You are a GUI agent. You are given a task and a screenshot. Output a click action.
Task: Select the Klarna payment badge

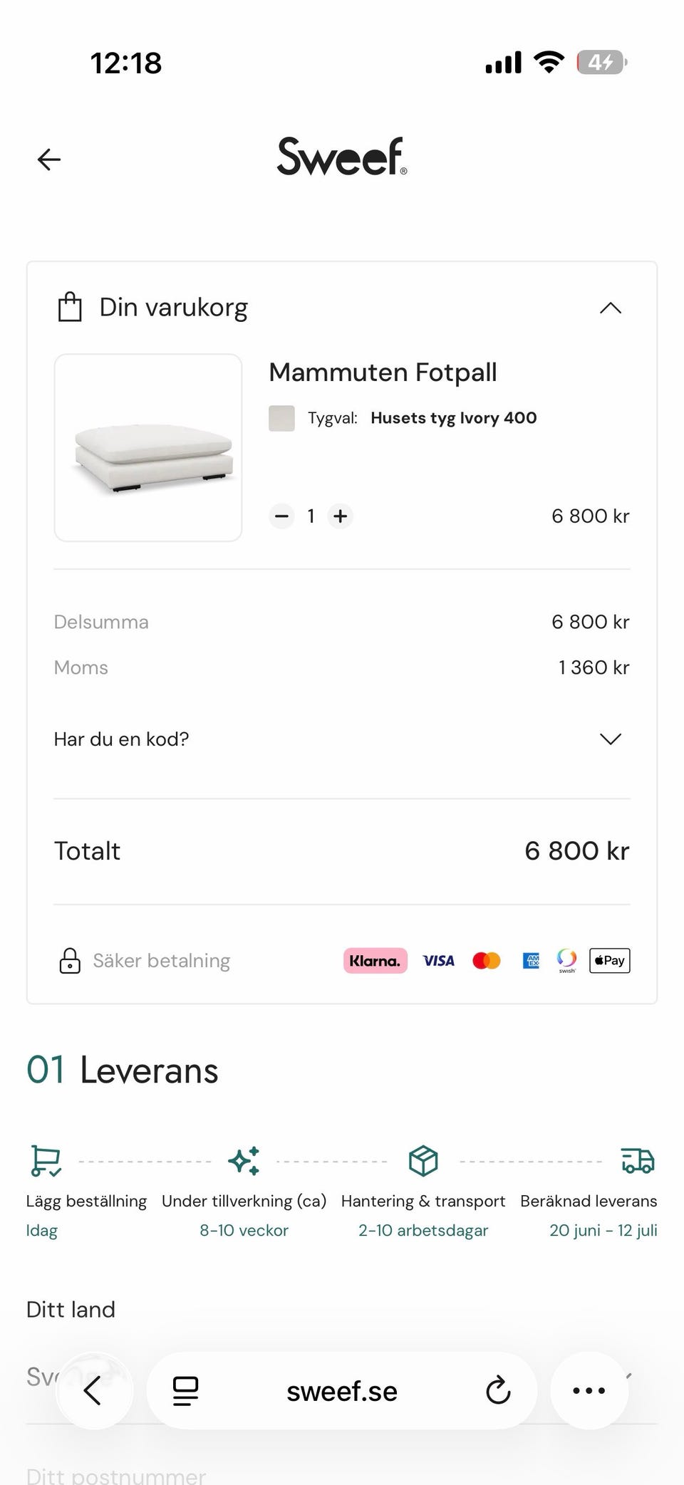click(x=375, y=961)
